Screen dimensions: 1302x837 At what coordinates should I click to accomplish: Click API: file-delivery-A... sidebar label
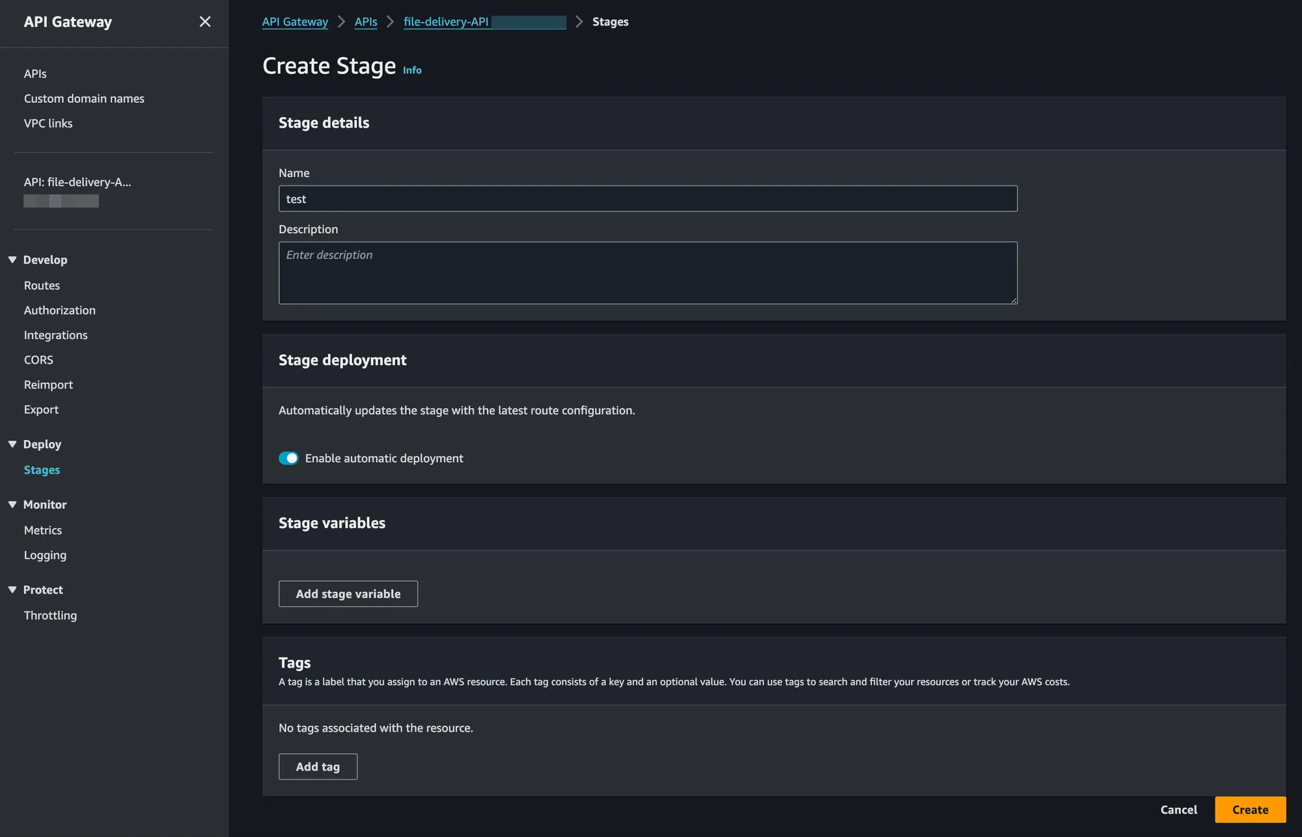(77, 182)
